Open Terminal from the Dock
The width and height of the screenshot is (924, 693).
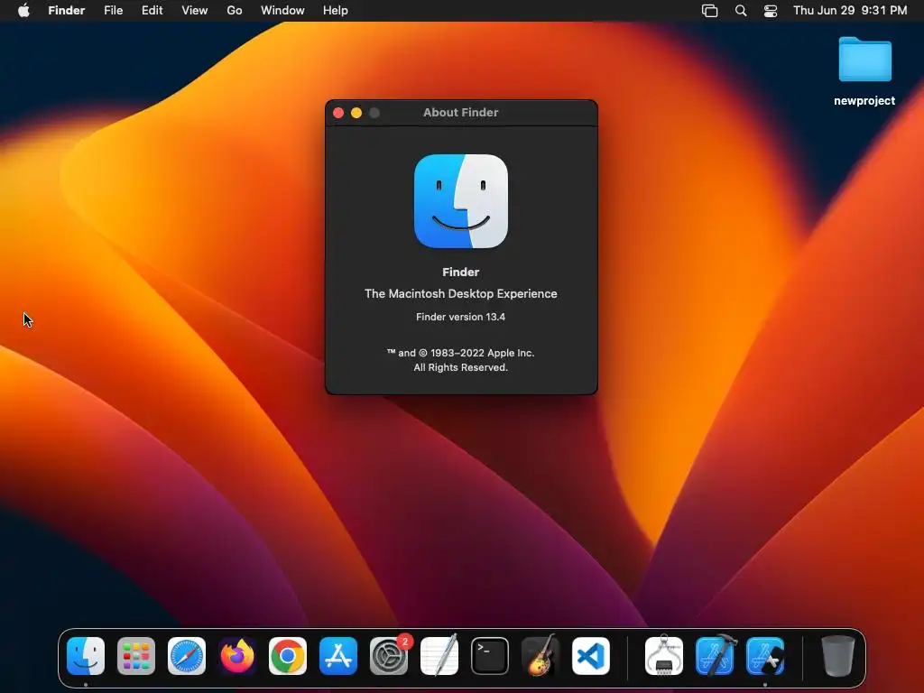[490, 656]
